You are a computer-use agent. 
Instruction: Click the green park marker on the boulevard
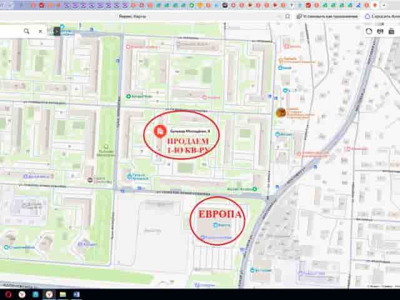point(106,146)
